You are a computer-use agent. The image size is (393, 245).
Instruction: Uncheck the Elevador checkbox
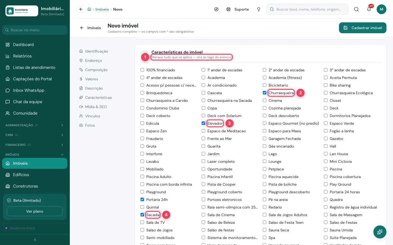click(x=203, y=123)
